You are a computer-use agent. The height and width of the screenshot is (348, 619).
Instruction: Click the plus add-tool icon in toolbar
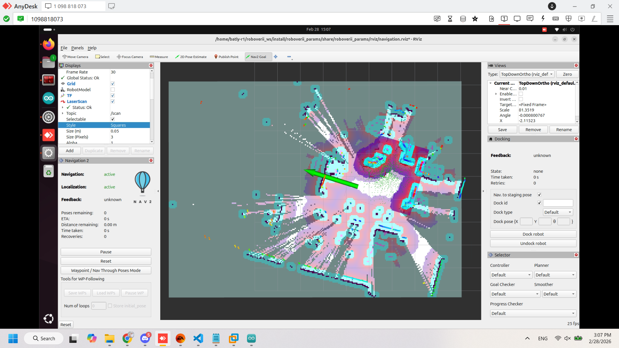(x=276, y=57)
